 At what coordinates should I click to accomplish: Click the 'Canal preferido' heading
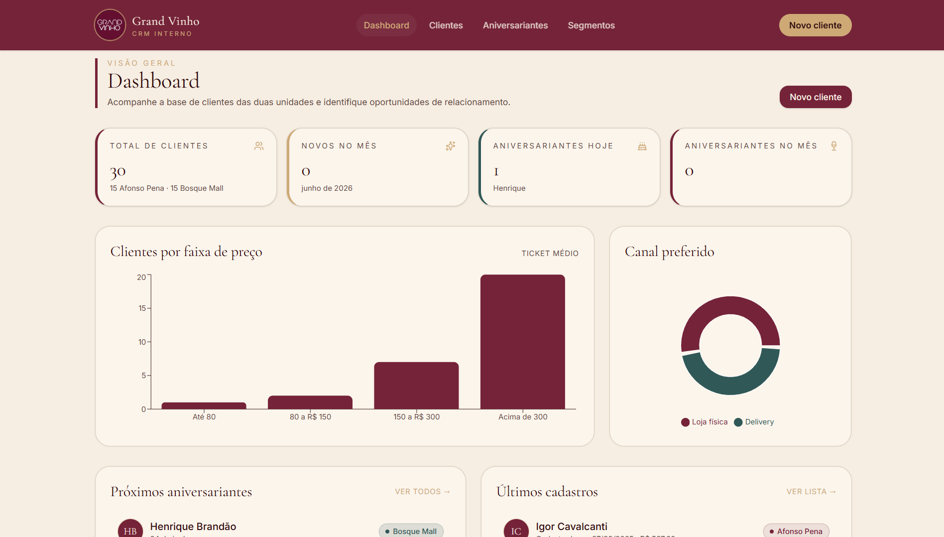[x=670, y=252]
